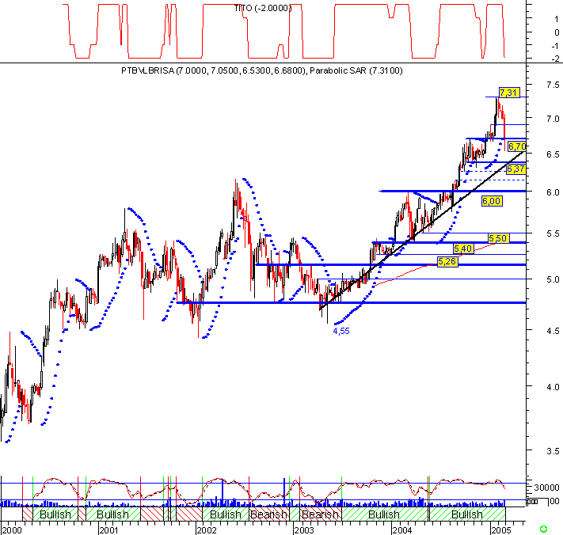The width and height of the screenshot is (563, 535).
Task: Select the 6,37 price level tag
Action: (515, 169)
